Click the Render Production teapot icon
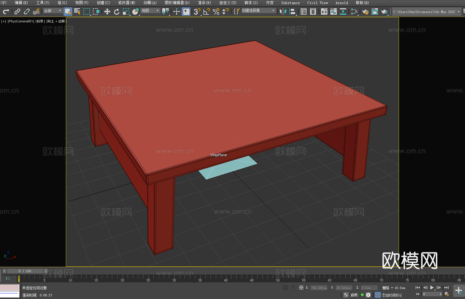Image resolution: width=465 pixels, height=299 pixels. pyautogui.click(x=384, y=11)
